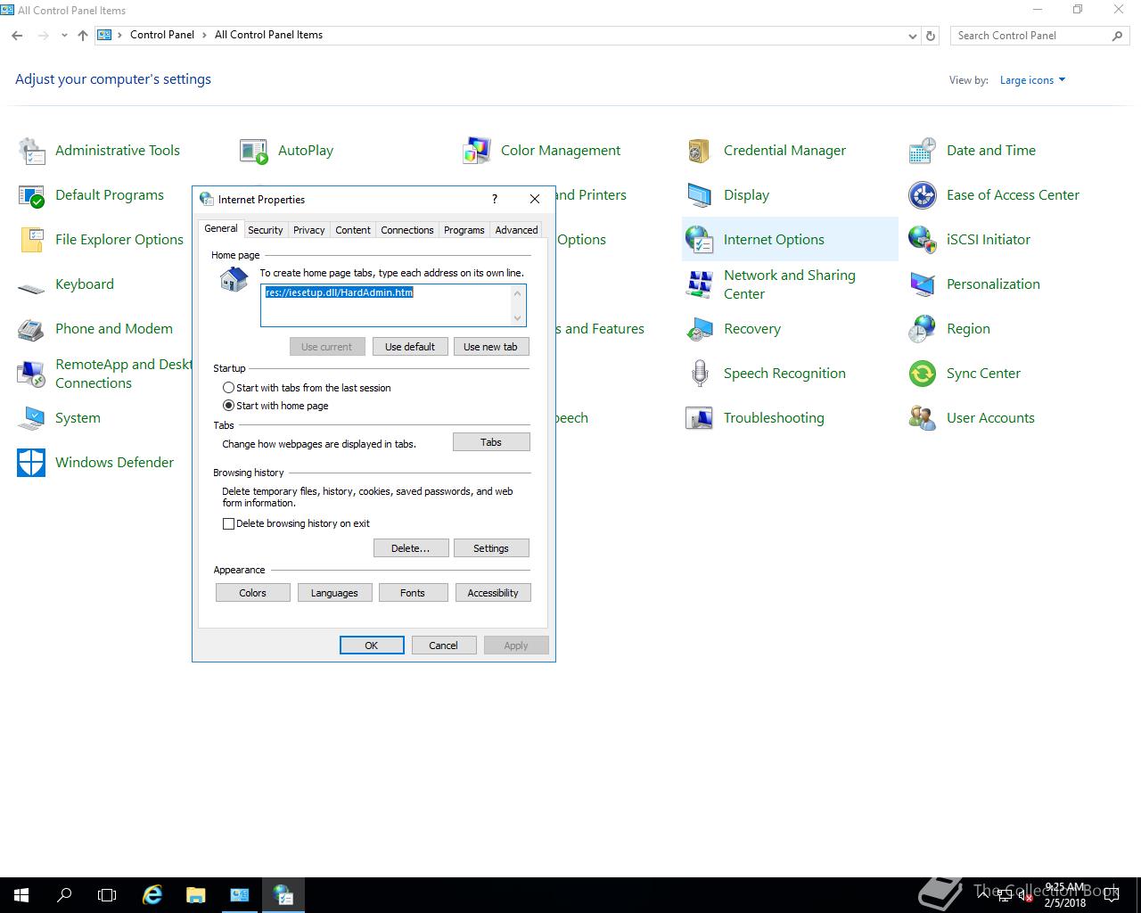Refresh the Control Panel address bar
1141x913 pixels.
[x=931, y=36]
